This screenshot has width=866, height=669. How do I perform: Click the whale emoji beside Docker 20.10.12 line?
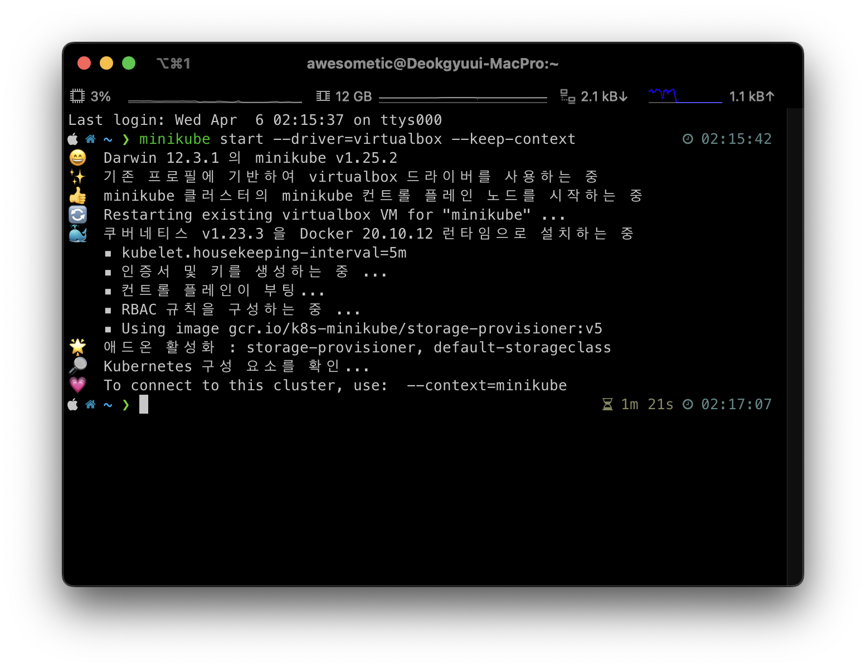[78, 234]
